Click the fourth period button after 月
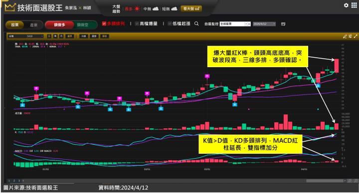Image resolution: width=359 pixels, height=194 pixels. click(70, 36)
